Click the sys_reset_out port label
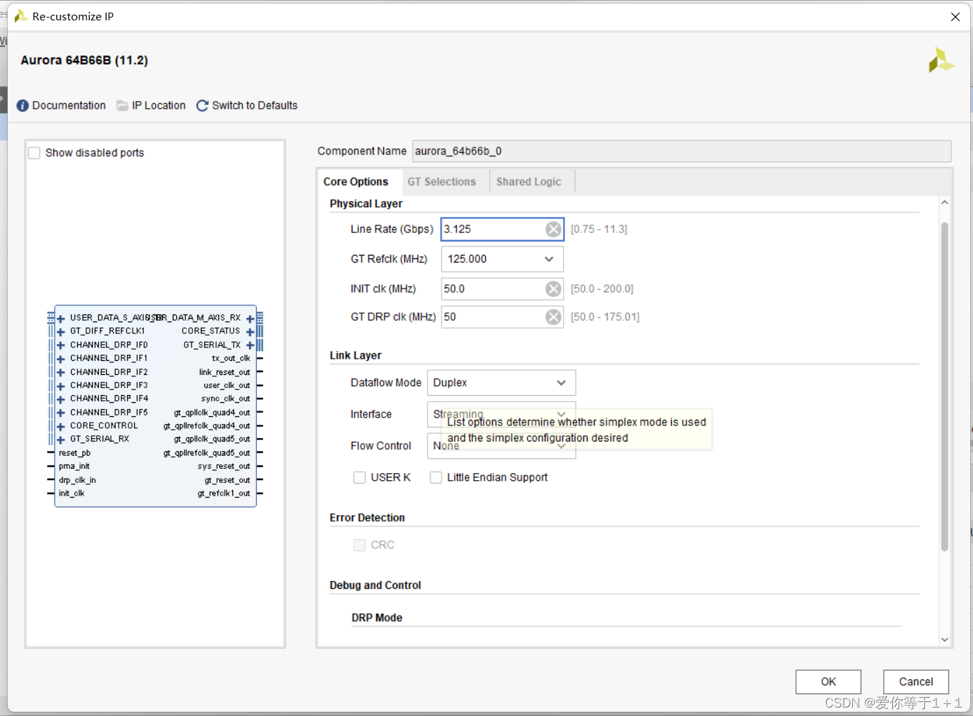 click(x=224, y=467)
